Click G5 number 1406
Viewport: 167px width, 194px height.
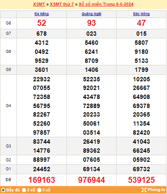coord(91,70)
